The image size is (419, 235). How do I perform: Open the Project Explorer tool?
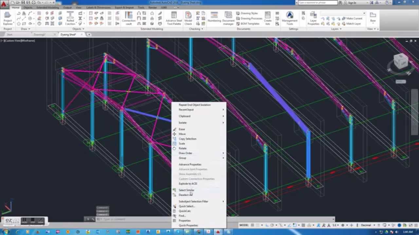coord(8,19)
